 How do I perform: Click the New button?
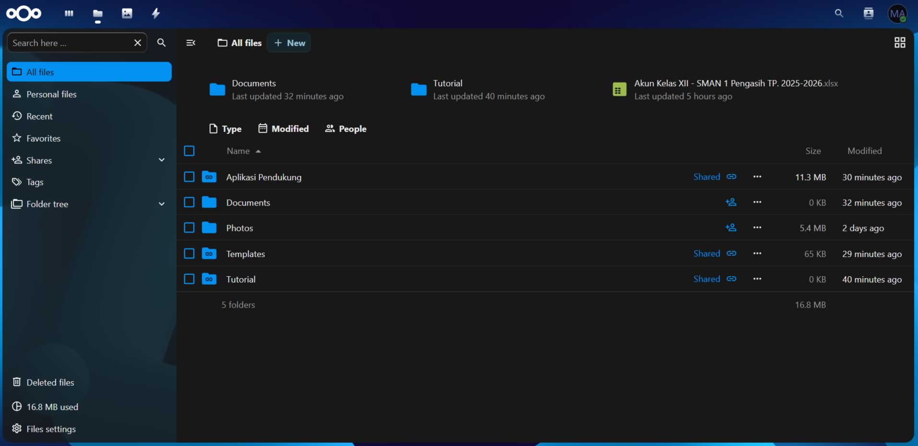pos(289,43)
